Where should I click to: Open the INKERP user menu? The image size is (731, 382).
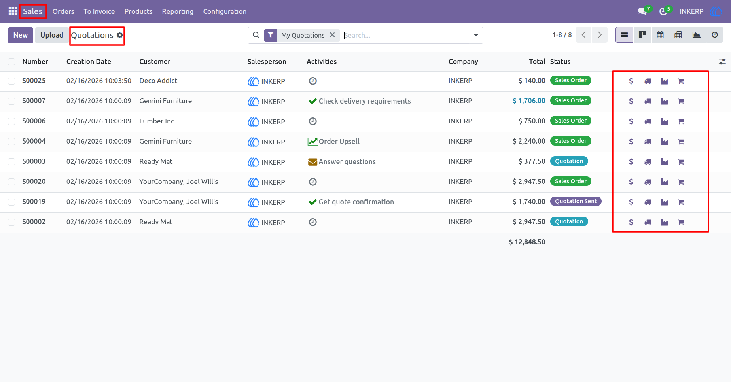701,11
